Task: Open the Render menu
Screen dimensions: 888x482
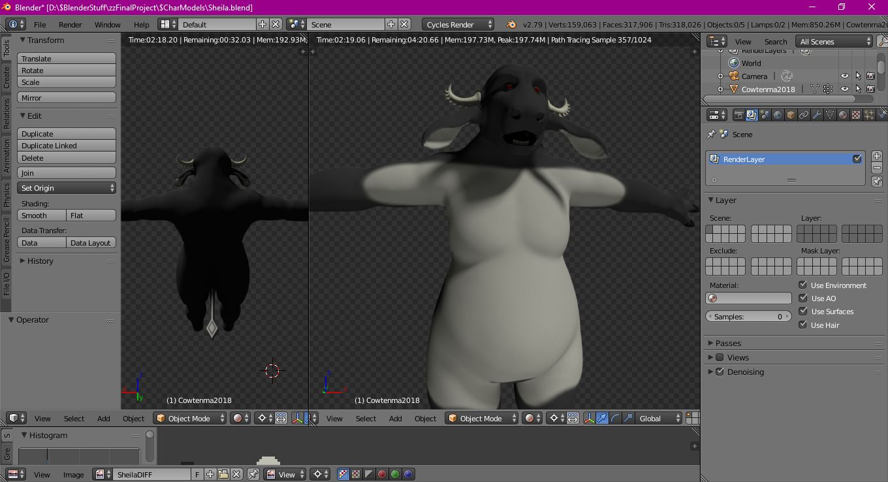Action: pos(70,25)
